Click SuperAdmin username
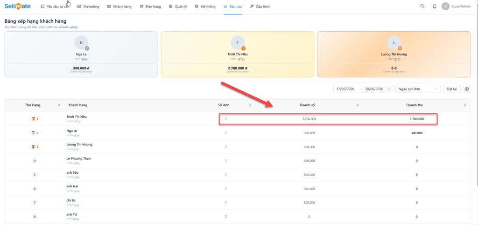Image resolution: width=478 pixels, height=225 pixels. pos(461,7)
